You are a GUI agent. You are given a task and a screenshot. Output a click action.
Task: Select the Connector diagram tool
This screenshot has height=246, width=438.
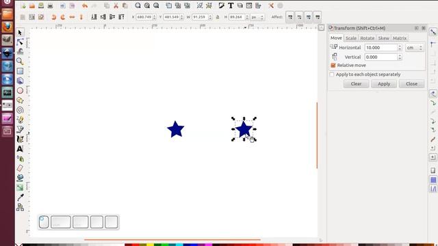[20, 207]
